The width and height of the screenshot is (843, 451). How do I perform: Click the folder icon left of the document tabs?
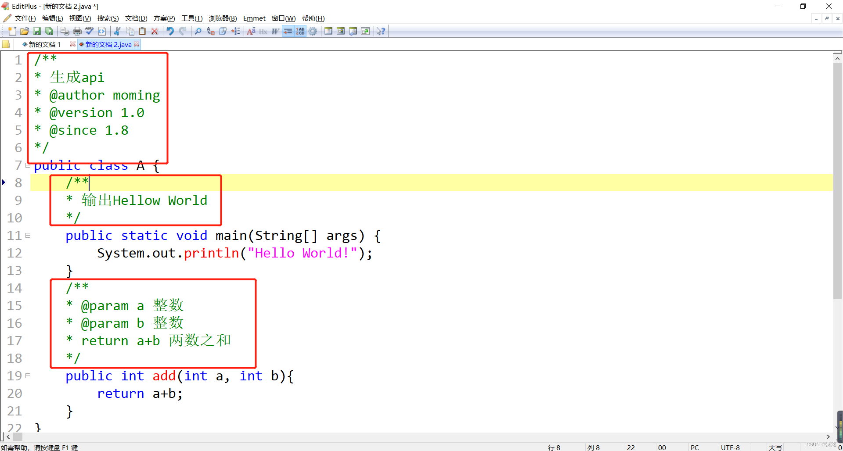tap(6, 44)
